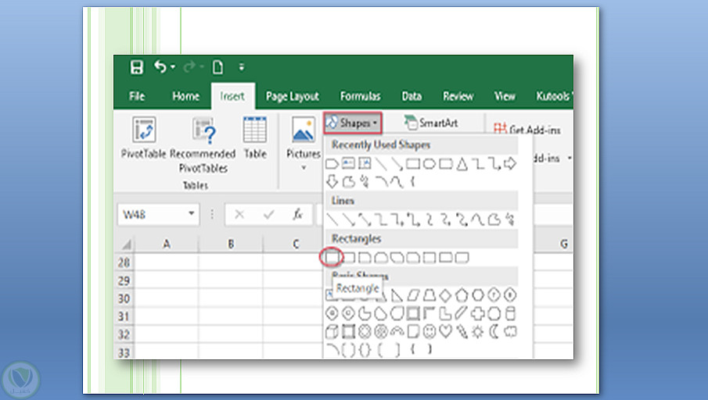Select the Can cylinder shape
This screenshot has height=400, width=708.
click(x=510, y=313)
